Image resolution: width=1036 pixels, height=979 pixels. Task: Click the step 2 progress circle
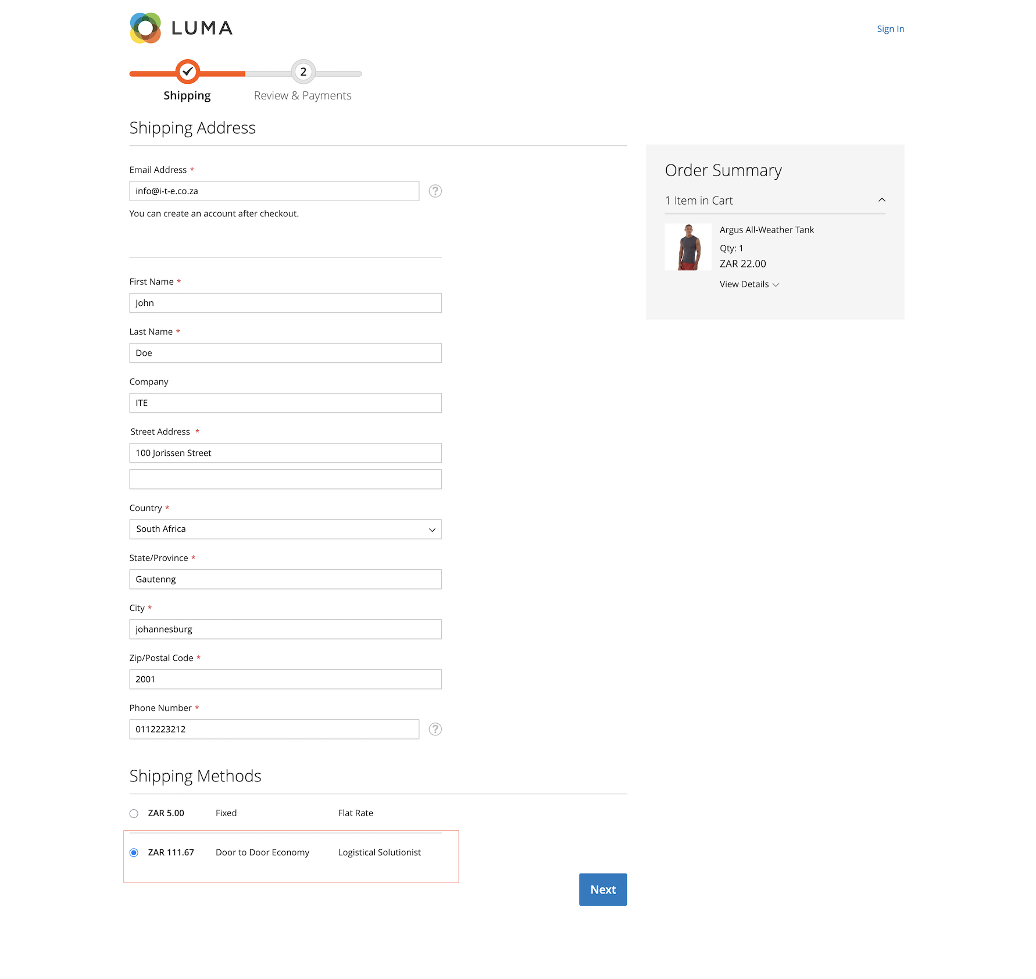coord(303,72)
